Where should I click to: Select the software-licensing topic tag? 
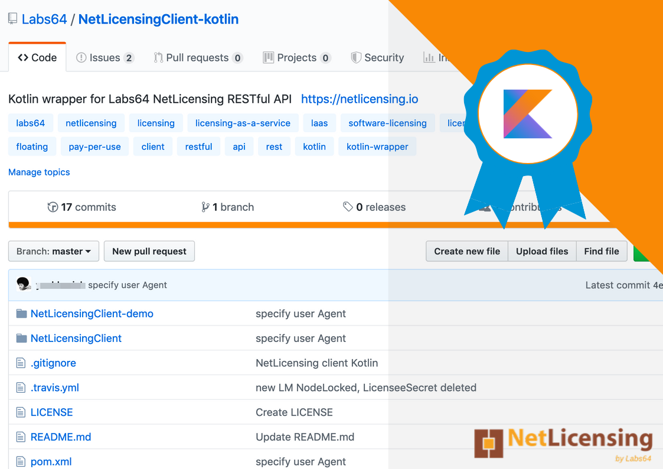click(x=387, y=123)
